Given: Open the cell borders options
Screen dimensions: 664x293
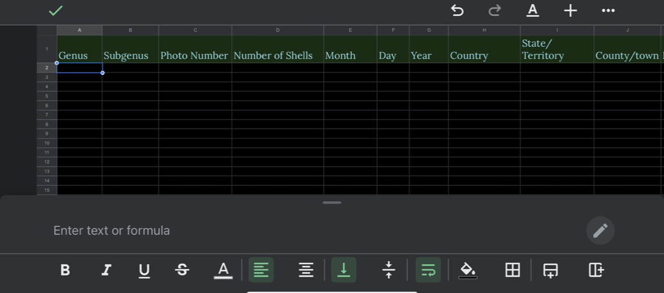Looking at the screenshot, I should tap(512, 270).
